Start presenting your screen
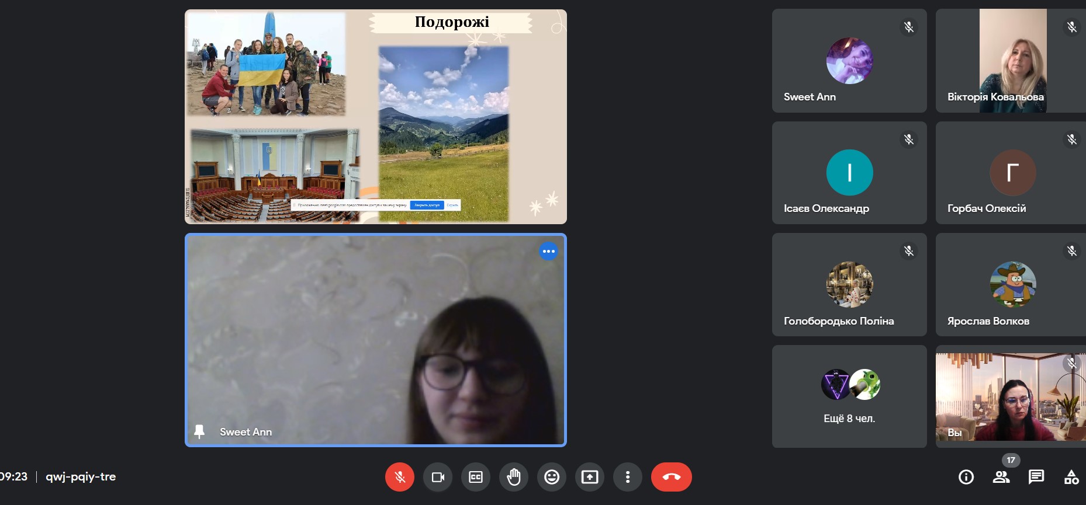Viewport: 1086px width, 505px height. (x=590, y=477)
